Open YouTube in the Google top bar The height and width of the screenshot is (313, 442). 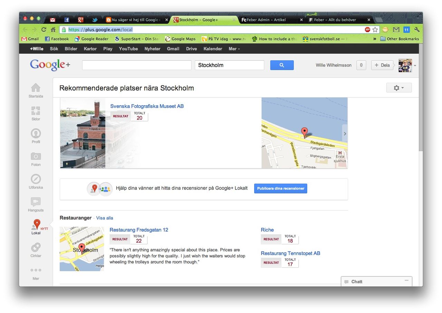click(128, 49)
